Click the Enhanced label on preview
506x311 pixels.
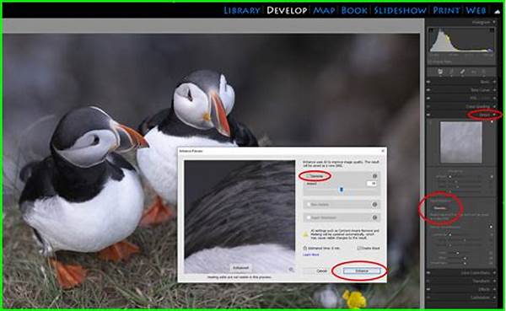pyautogui.click(x=240, y=268)
